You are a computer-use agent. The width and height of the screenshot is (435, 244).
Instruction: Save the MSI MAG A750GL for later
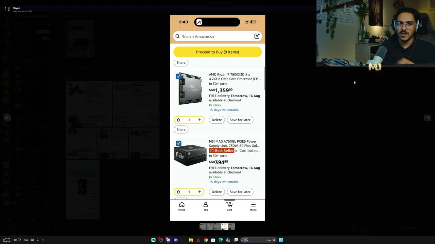click(240, 192)
